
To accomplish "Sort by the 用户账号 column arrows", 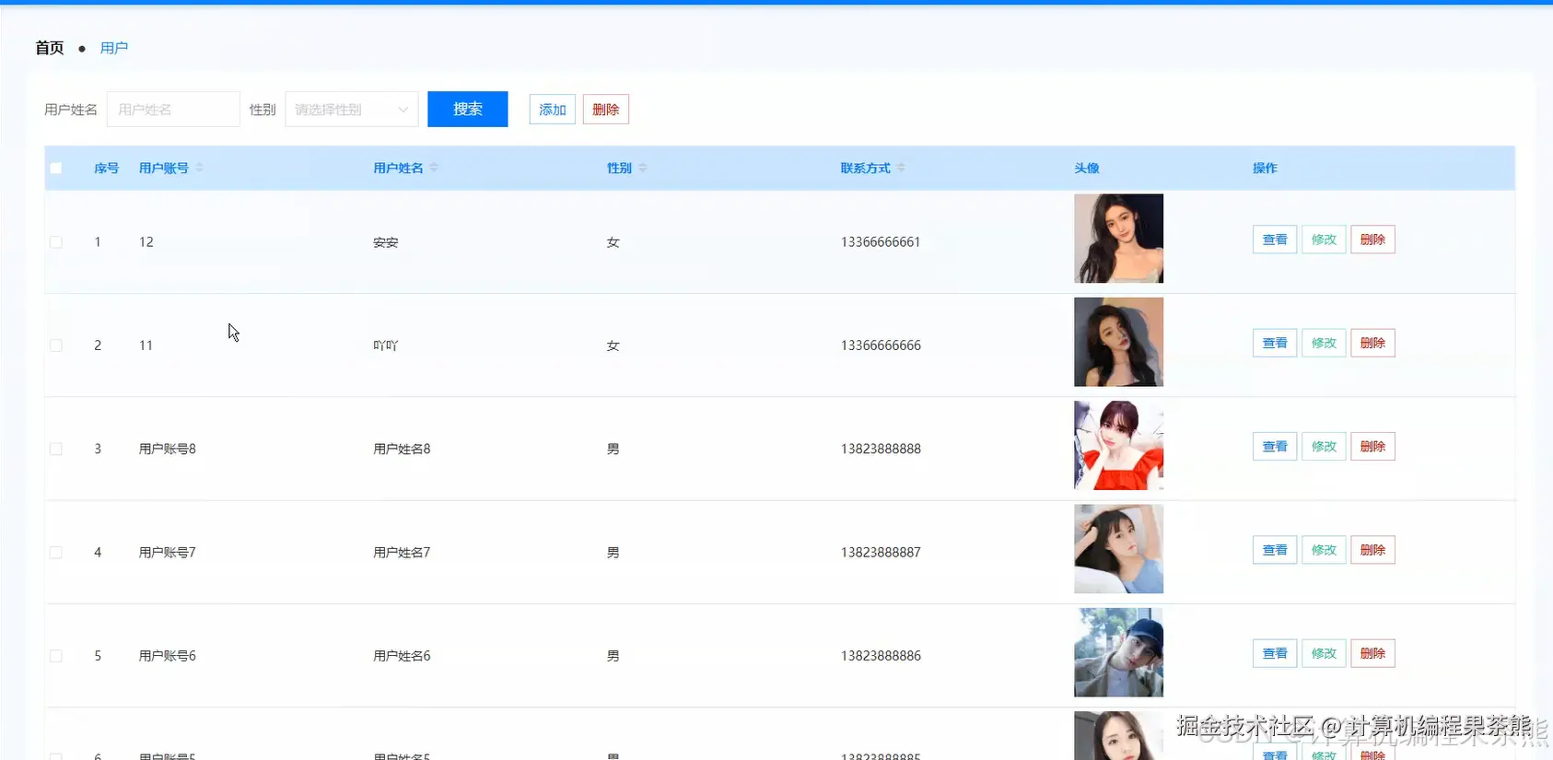I will (199, 168).
